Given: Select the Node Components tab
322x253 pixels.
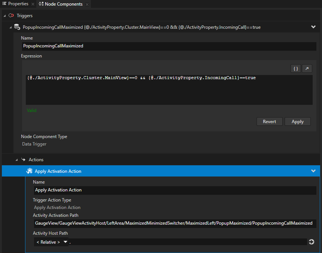Looking at the screenshot, I should pos(63,4).
